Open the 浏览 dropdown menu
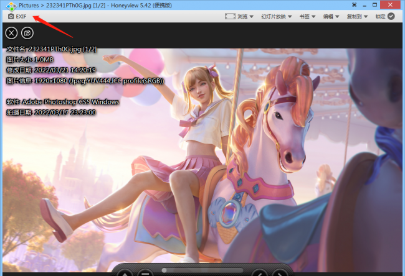 (245, 17)
